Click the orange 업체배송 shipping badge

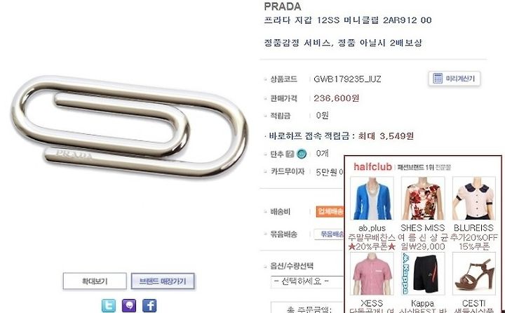pos(330,211)
